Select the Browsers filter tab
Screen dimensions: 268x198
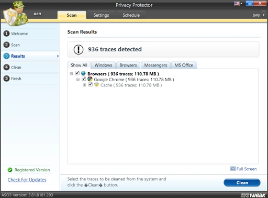point(128,65)
